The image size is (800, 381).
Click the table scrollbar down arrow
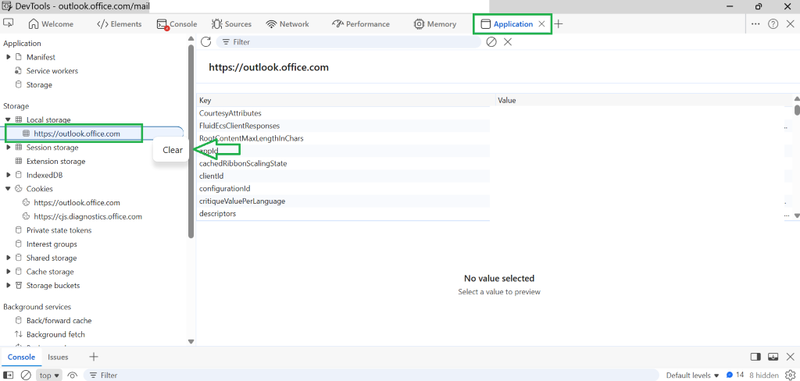coord(797,215)
